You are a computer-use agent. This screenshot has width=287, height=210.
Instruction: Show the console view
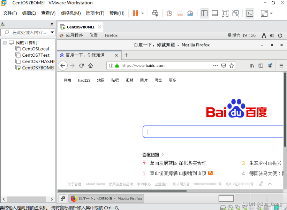pos(250,13)
